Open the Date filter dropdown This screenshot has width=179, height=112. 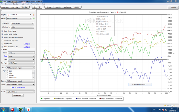click(21, 56)
